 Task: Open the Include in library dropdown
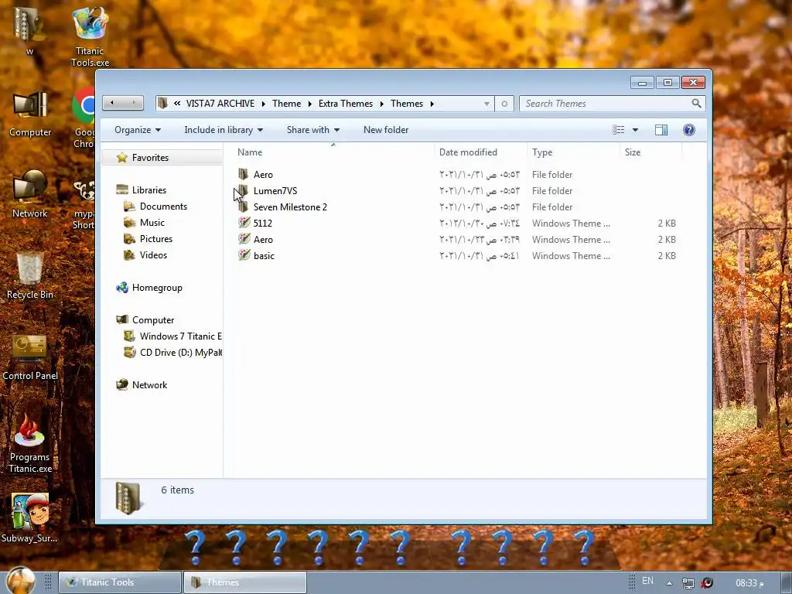click(224, 130)
